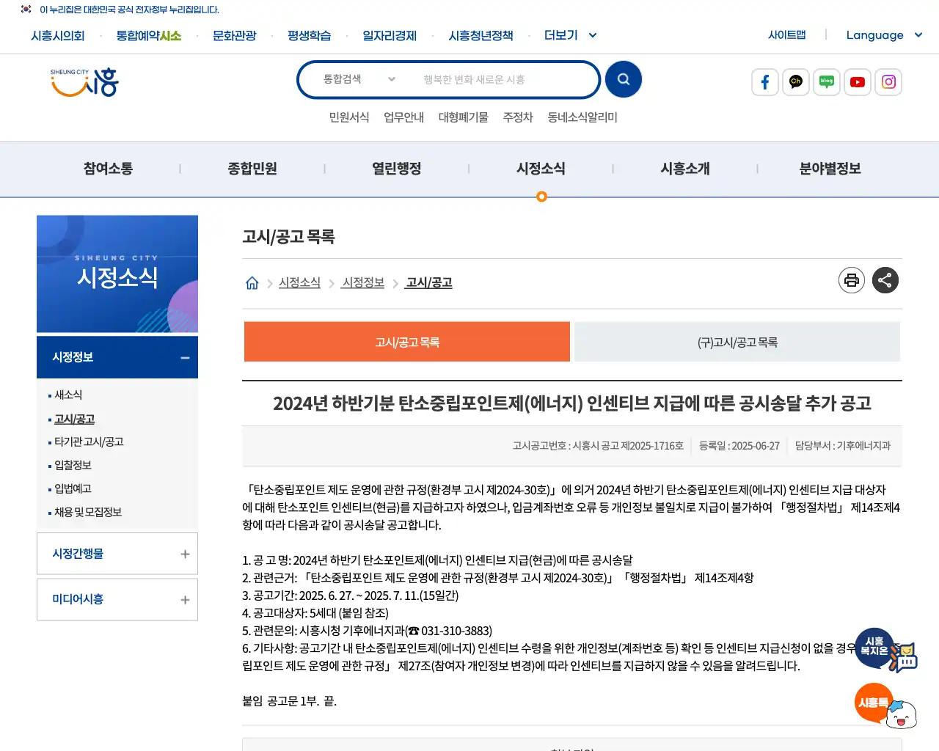Image resolution: width=939 pixels, height=751 pixels.
Task: Open the 문화관광 top link
Action: 235,36
